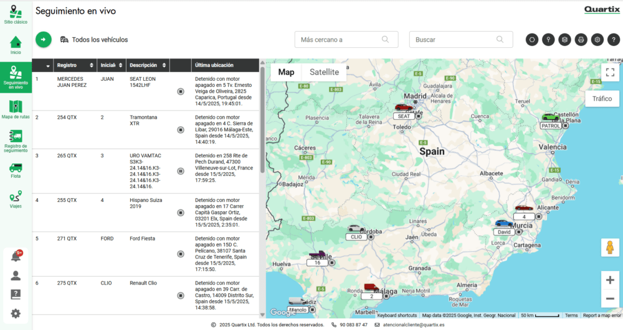Click paused status icon for 265 QTX

[181, 171]
